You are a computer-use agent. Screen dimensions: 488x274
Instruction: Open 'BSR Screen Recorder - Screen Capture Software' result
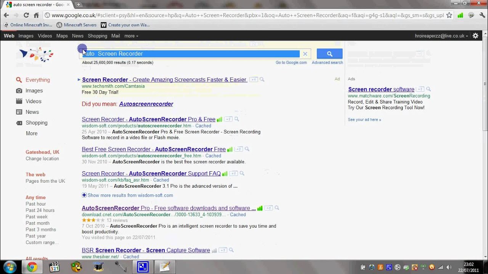(146, 250)
